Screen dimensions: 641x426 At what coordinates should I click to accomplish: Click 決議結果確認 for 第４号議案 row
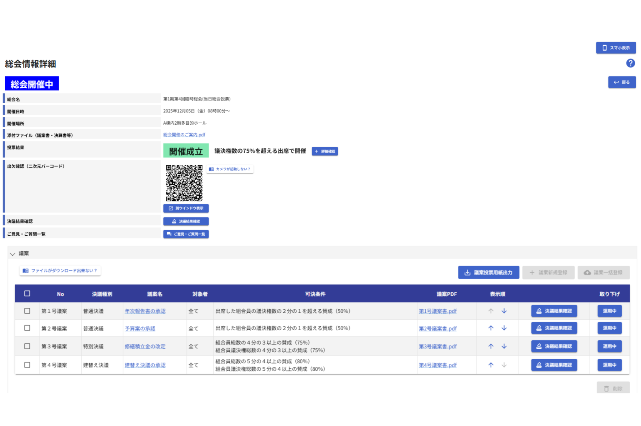point(554,365)
